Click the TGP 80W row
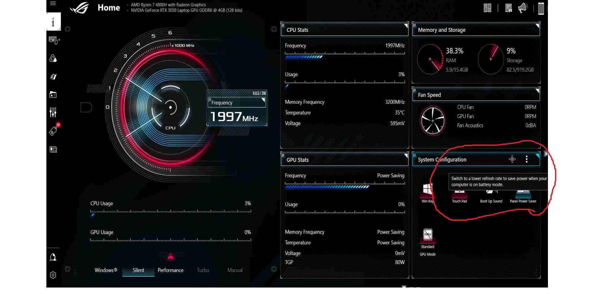The height and width of the screenshot is (294, 590). 345,262
